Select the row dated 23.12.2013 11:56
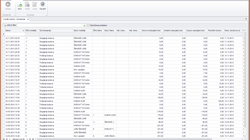250x140 pixels. pos(123,91)
